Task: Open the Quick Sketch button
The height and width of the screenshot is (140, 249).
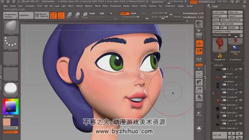Action: pos(42,15)
